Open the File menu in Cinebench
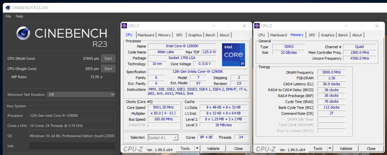 [x=8, y=16]
